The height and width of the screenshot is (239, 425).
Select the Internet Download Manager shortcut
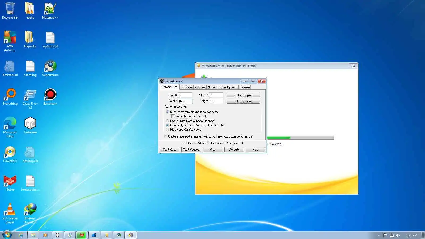pyautogui.click(x=30, y=213)
